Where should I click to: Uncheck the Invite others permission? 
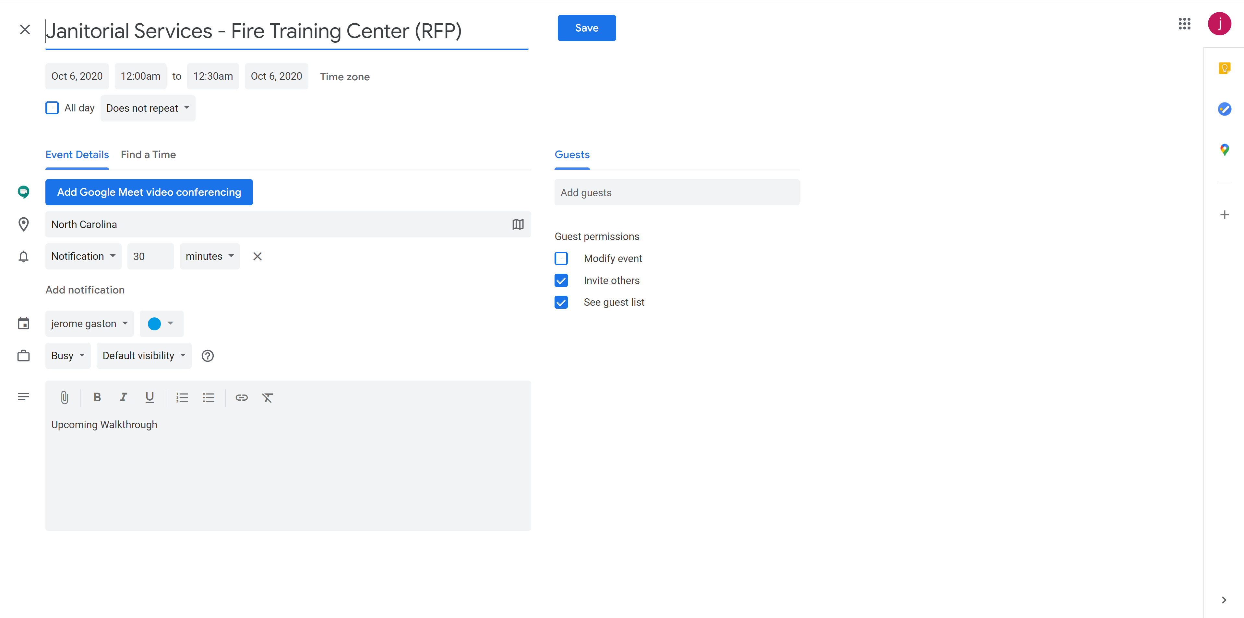(561, 281)
